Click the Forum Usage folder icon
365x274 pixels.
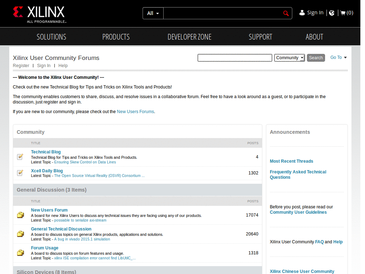(20, 253)
